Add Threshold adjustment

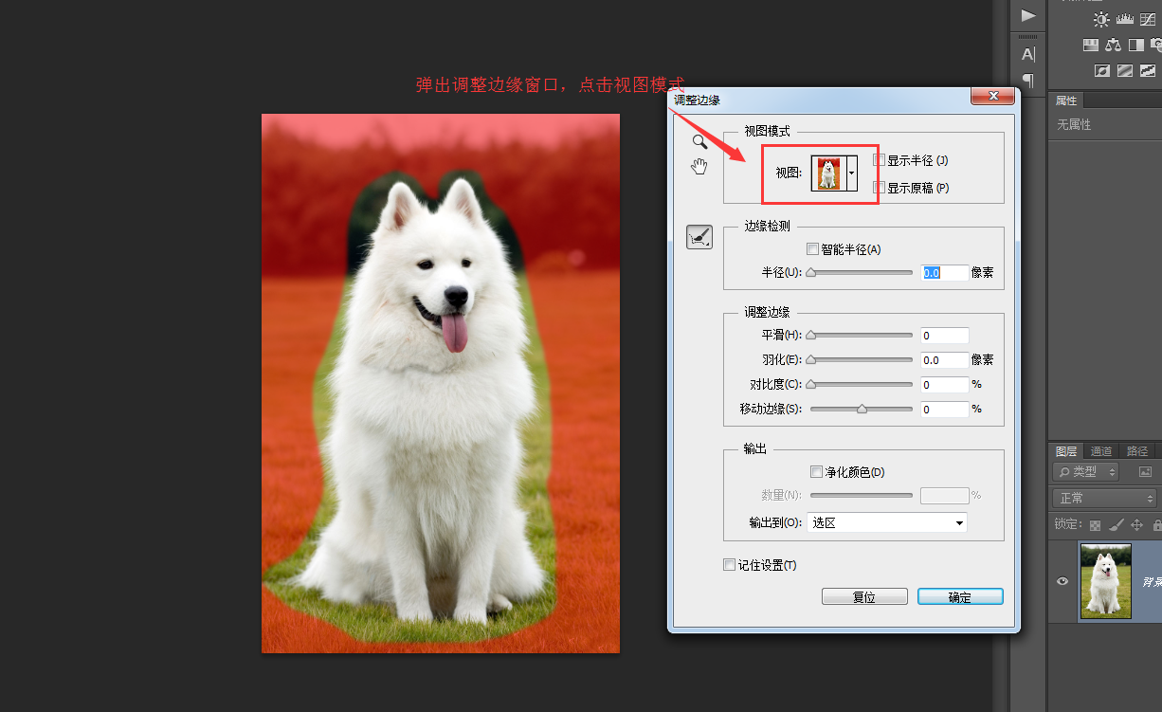point(1148,70)
